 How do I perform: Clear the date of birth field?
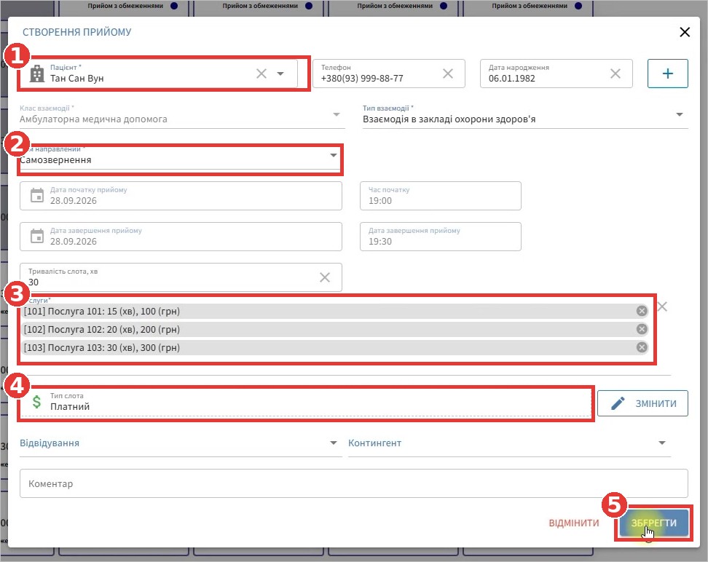615,74
